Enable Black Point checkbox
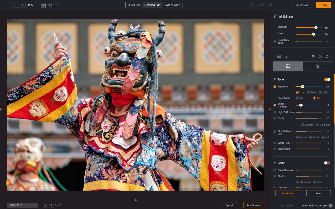 (275, 149)
